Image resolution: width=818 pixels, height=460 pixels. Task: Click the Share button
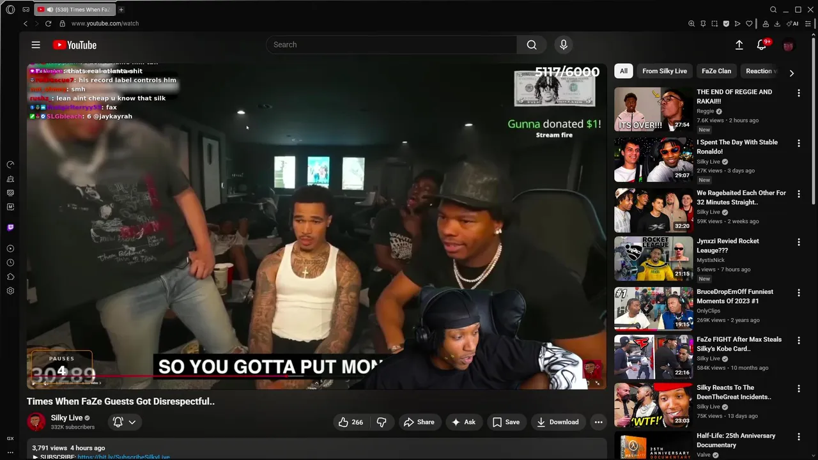[419, 422]
